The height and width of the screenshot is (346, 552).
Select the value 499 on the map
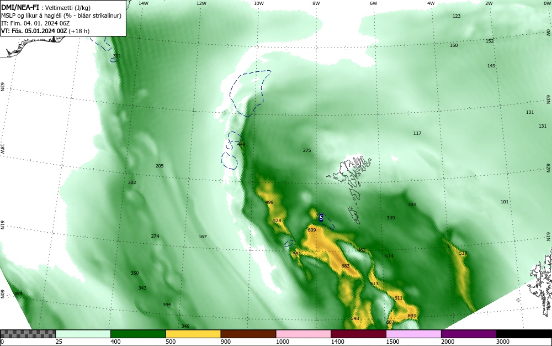pyautogui.click(x=269, y=202)
